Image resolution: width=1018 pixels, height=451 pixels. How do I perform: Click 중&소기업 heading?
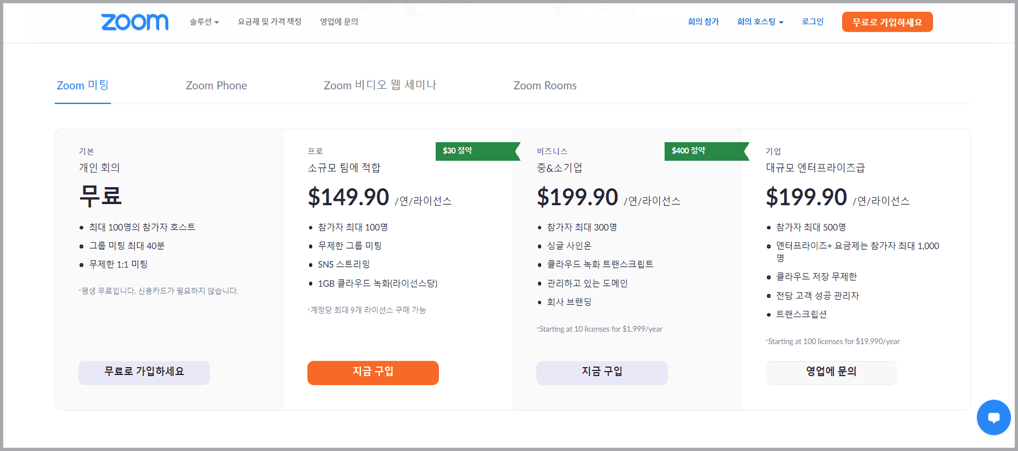coord(560,168)
